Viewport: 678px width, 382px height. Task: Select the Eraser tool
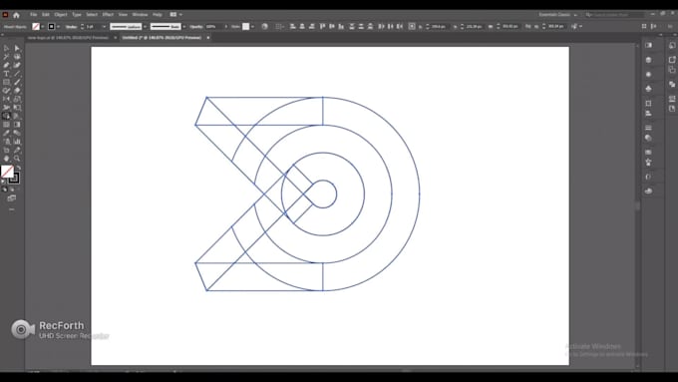pos(17,91)
